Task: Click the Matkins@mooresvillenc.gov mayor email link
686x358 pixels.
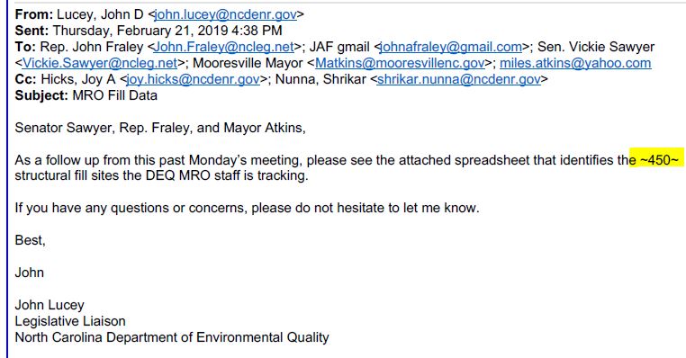Action: pyautogui.click(x=400, y=63)
